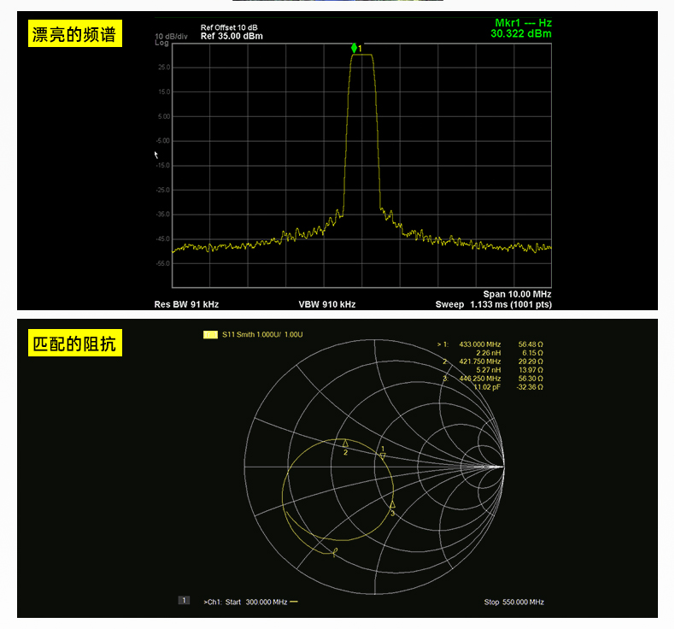Viewport: 675px width, 629px height.
Task: Click the 匹配的阻抗 yellow label
Action: [x=75, y=343]
